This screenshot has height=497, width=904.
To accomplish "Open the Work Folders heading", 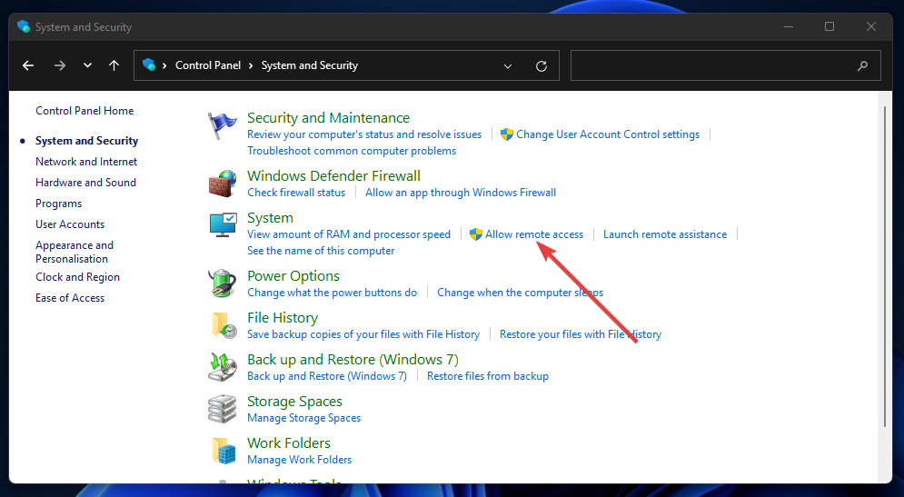I will (x=289, y=442).
